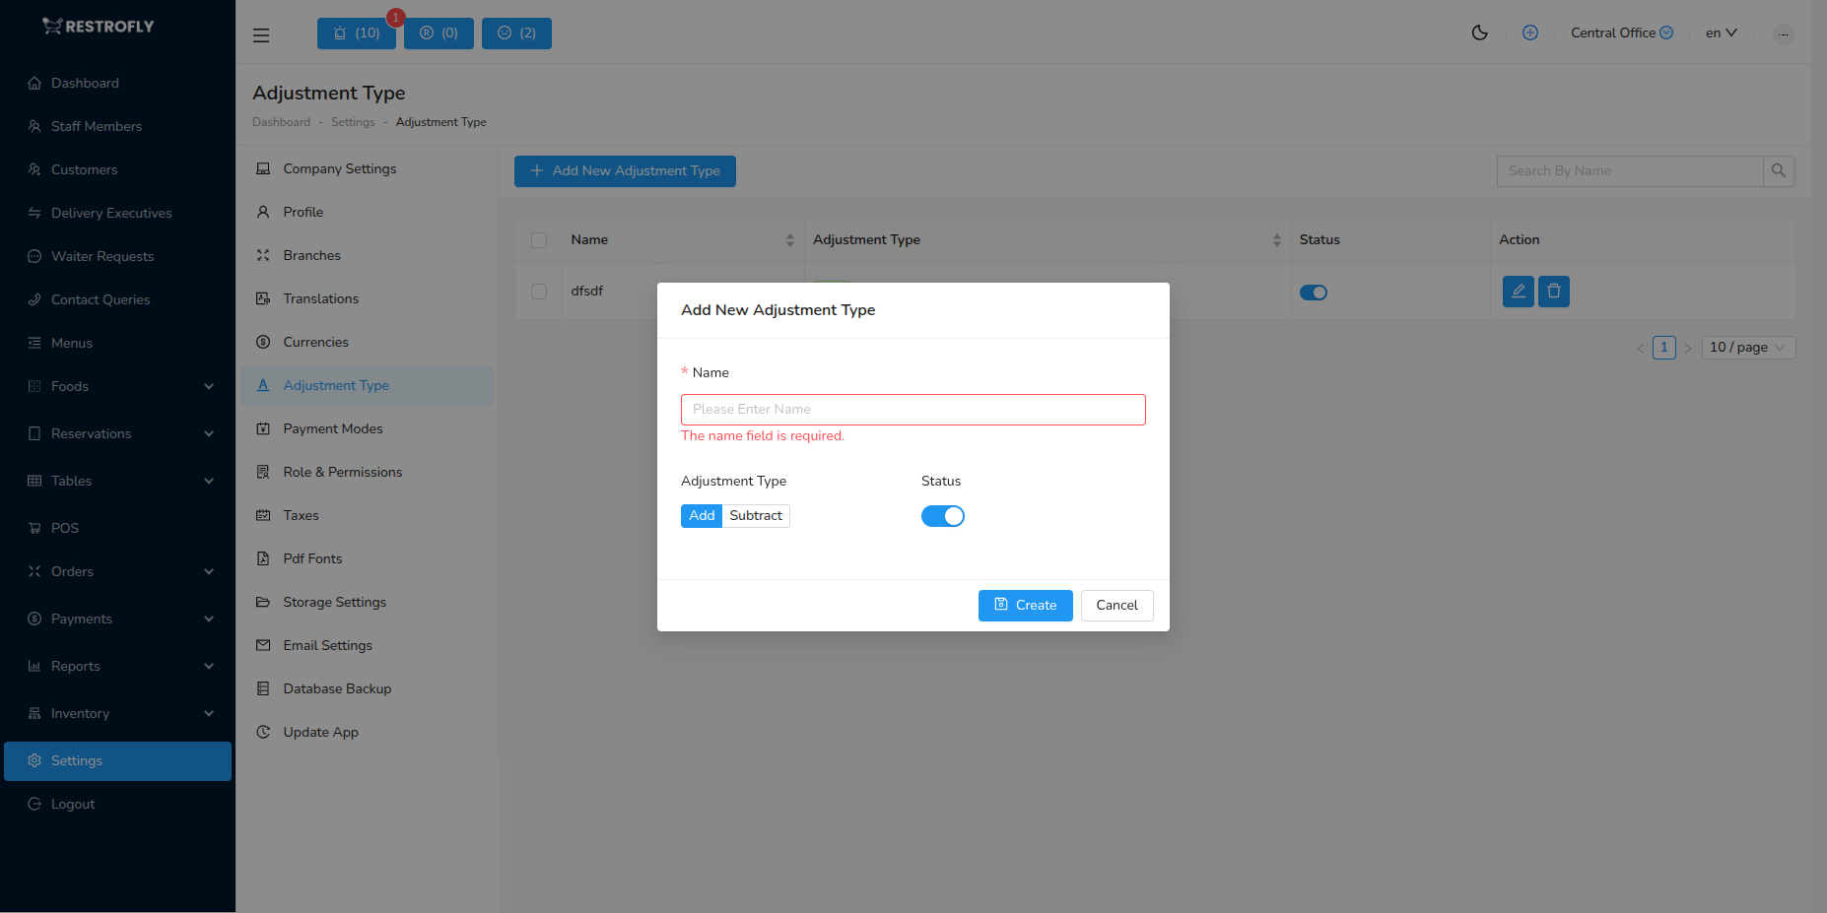1827x913 pixels.
Task: Open the Database Backup settings
Action: coord(337,688)
